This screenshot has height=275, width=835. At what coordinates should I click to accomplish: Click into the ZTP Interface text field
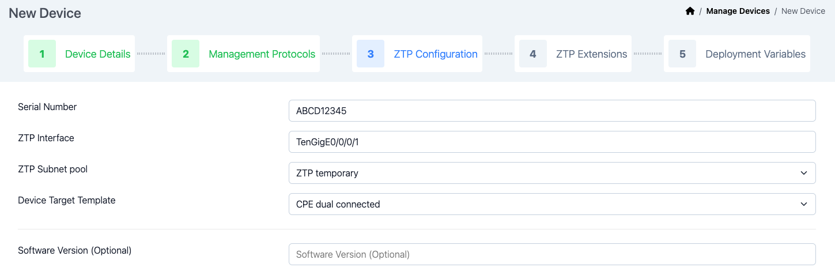pyautogui.click(x=551, y=142)
